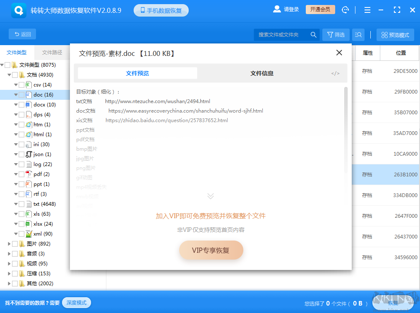
Task: Collapse the 文档 (4930) tree node
Action: pyautogui.click(x=10, y=75)
